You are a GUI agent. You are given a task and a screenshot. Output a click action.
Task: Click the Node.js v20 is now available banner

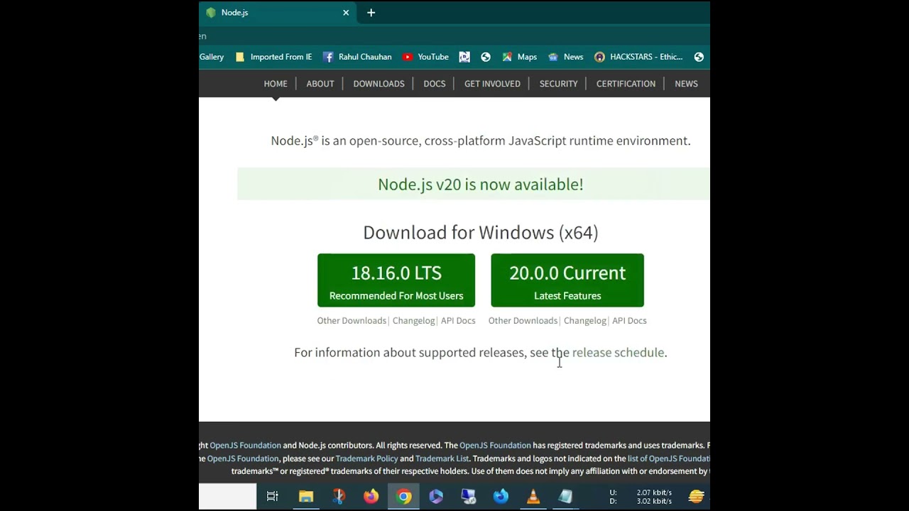tap(481, 185)
